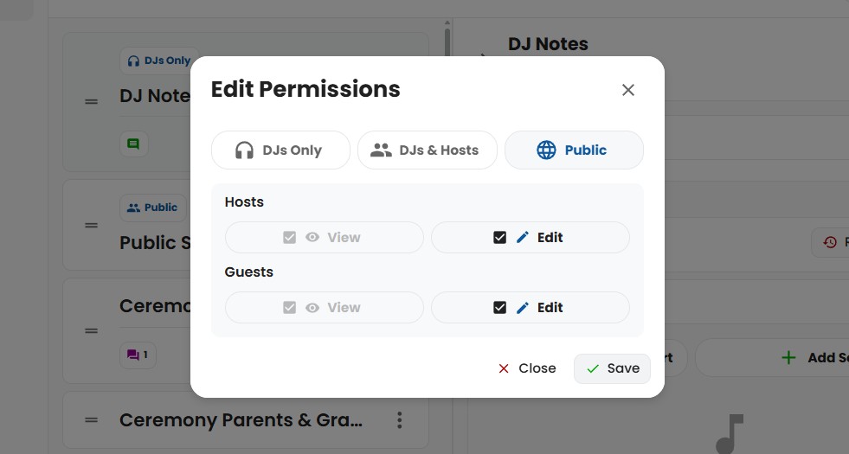Click the DJ Notes heading in right panel

(x=548, y=44)
